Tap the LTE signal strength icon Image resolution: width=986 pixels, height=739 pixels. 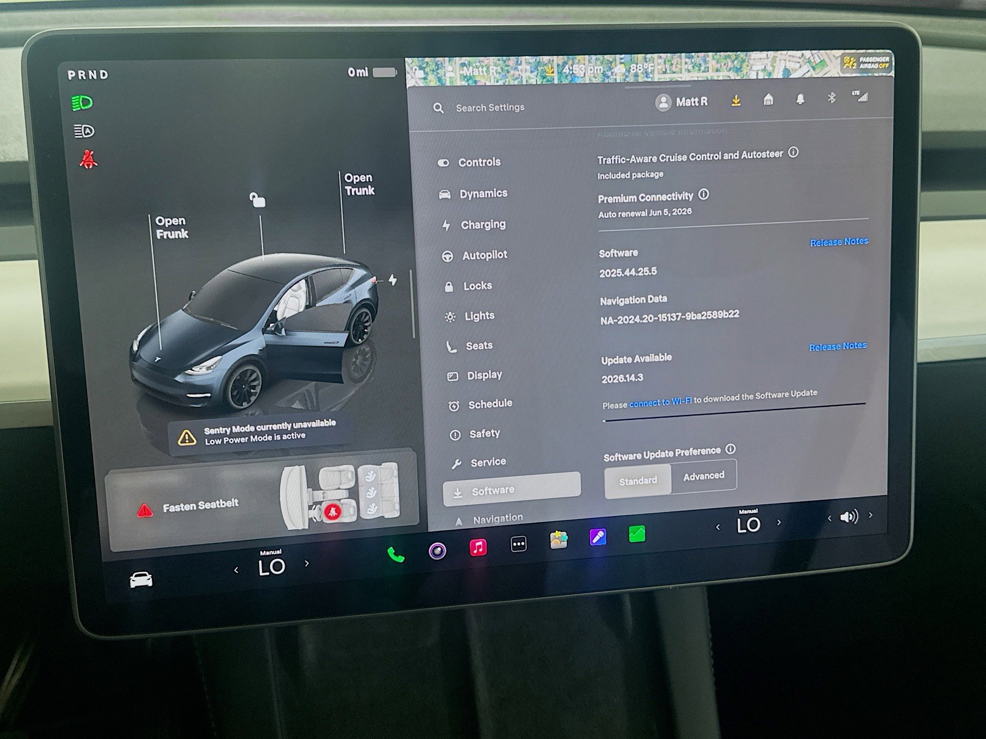pos(860,96)
